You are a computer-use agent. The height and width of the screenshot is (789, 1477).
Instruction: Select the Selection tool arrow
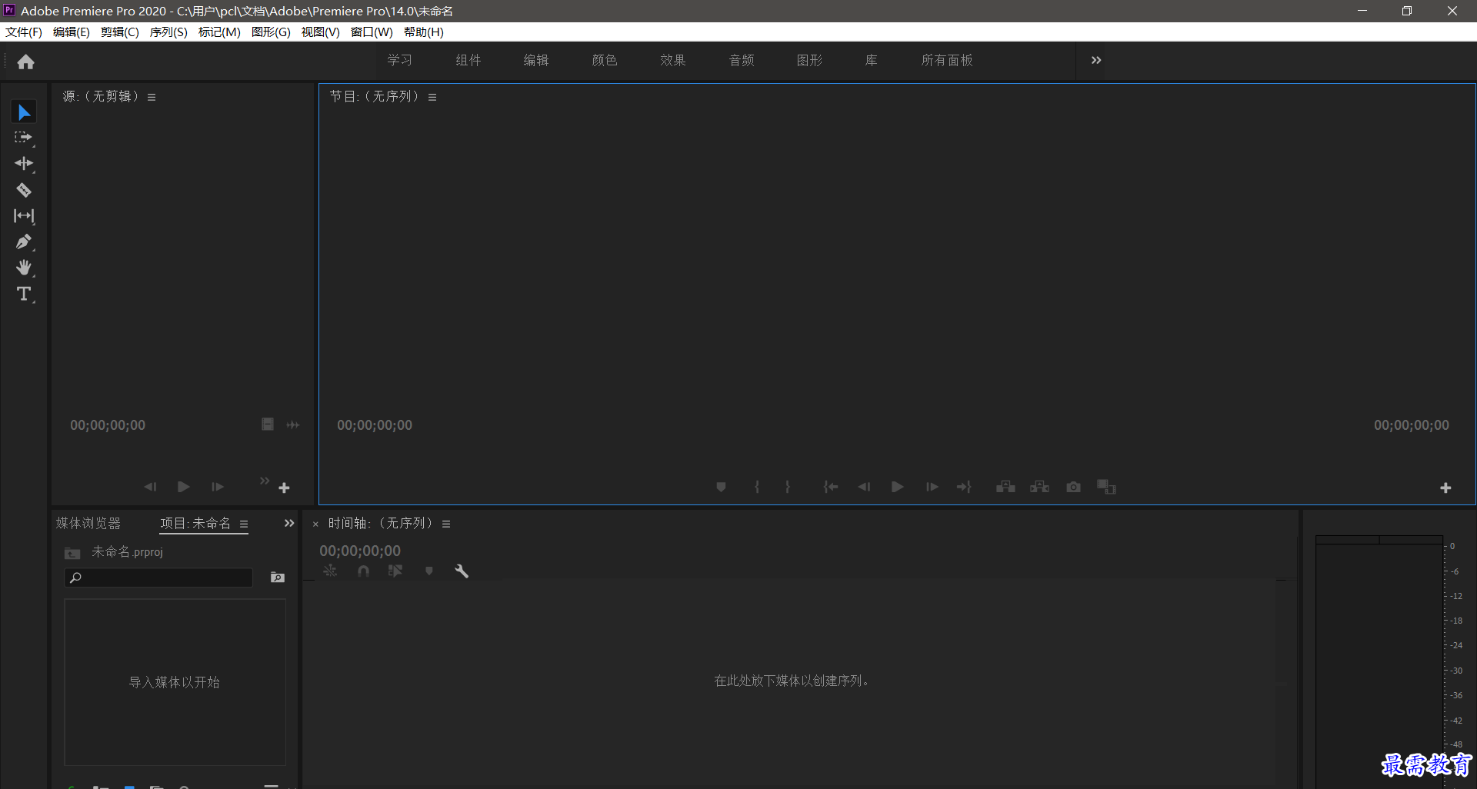pos(24,112)
